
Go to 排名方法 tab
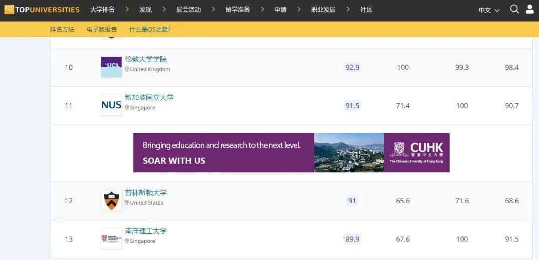coord(62,29)
